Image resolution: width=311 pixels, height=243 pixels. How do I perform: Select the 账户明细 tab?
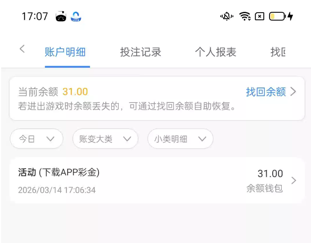click(65, 52)
